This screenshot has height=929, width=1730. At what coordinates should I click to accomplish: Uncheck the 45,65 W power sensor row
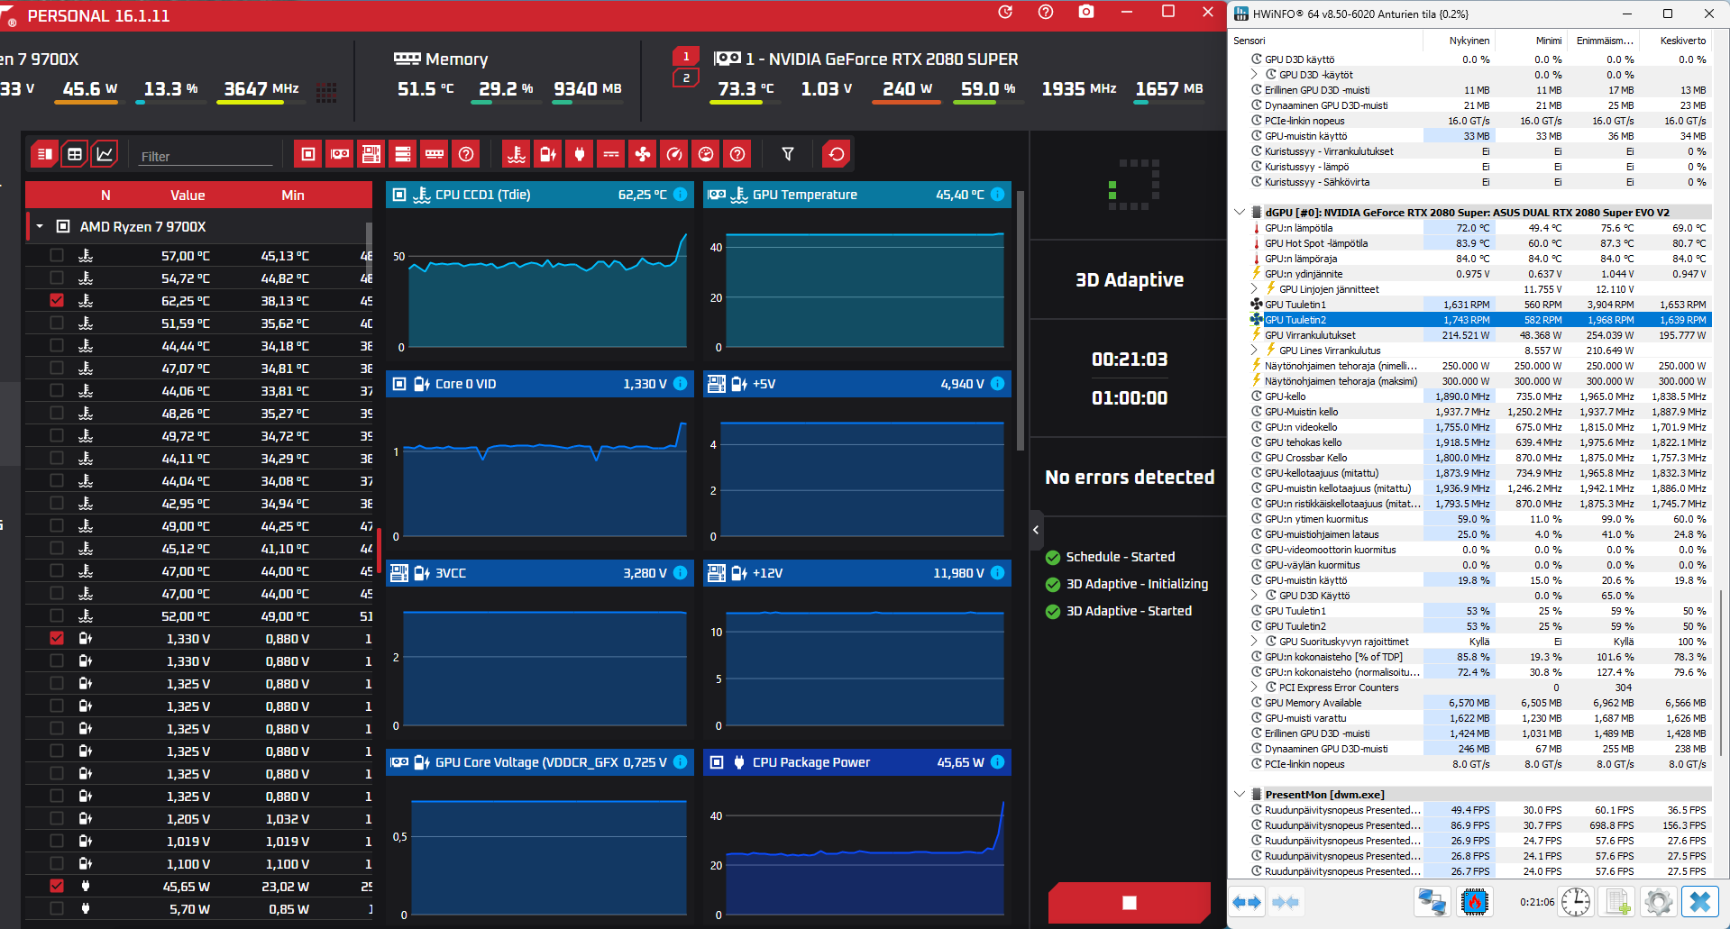(57, 887)
